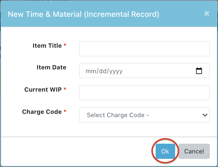Cancel the new incremental record
The image size is (218, 167).
194,151
